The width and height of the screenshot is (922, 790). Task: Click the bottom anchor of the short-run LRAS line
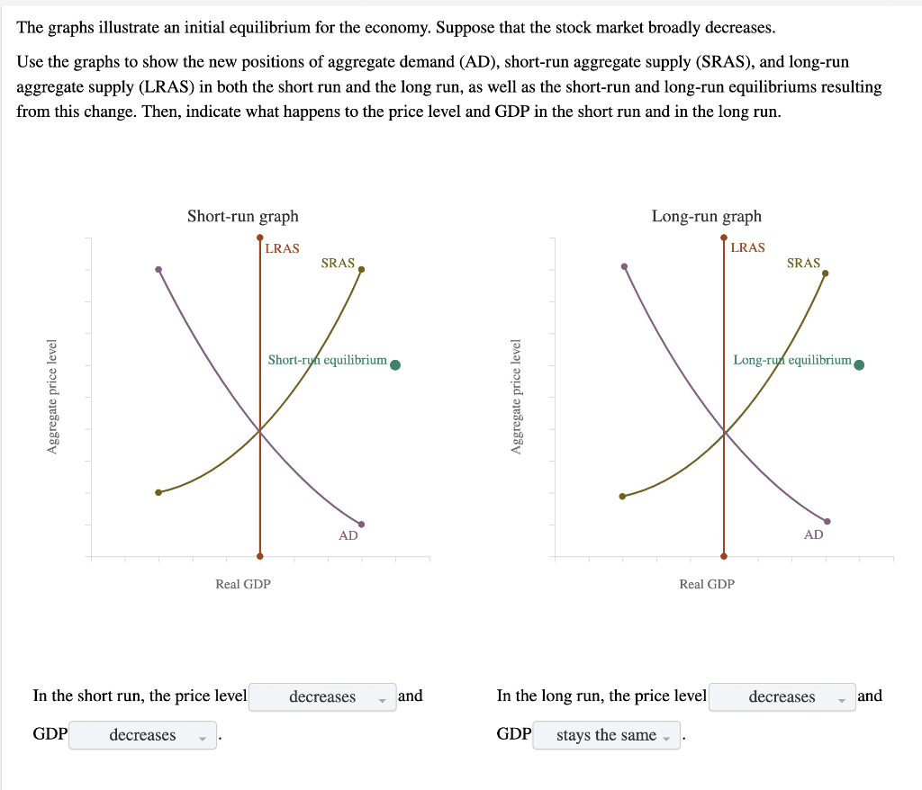(x=259, y=555)
